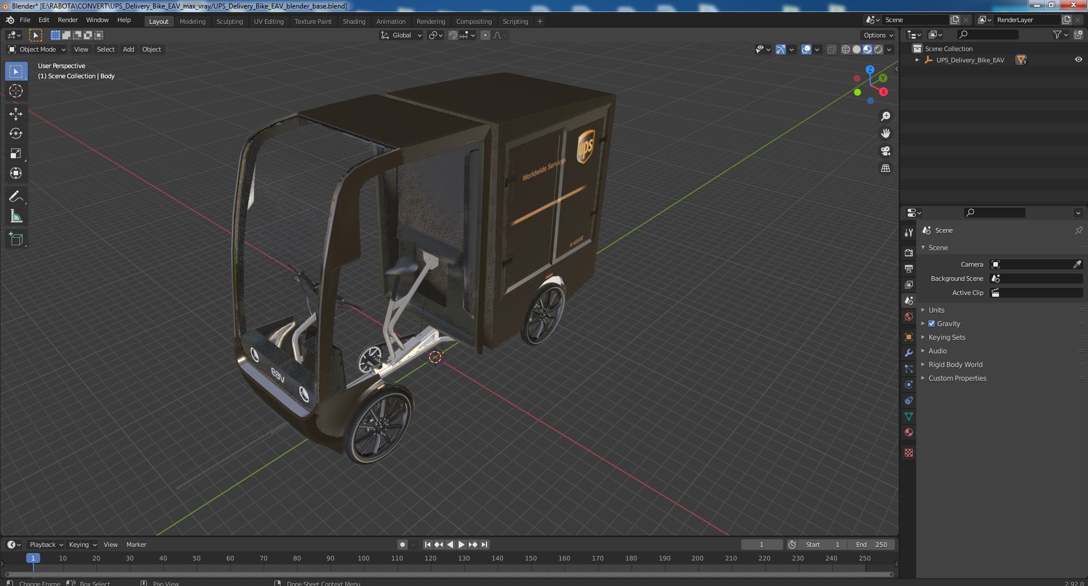Activate the Rotate tool
Screen dimensions: 1088x586
coord(16,133)
